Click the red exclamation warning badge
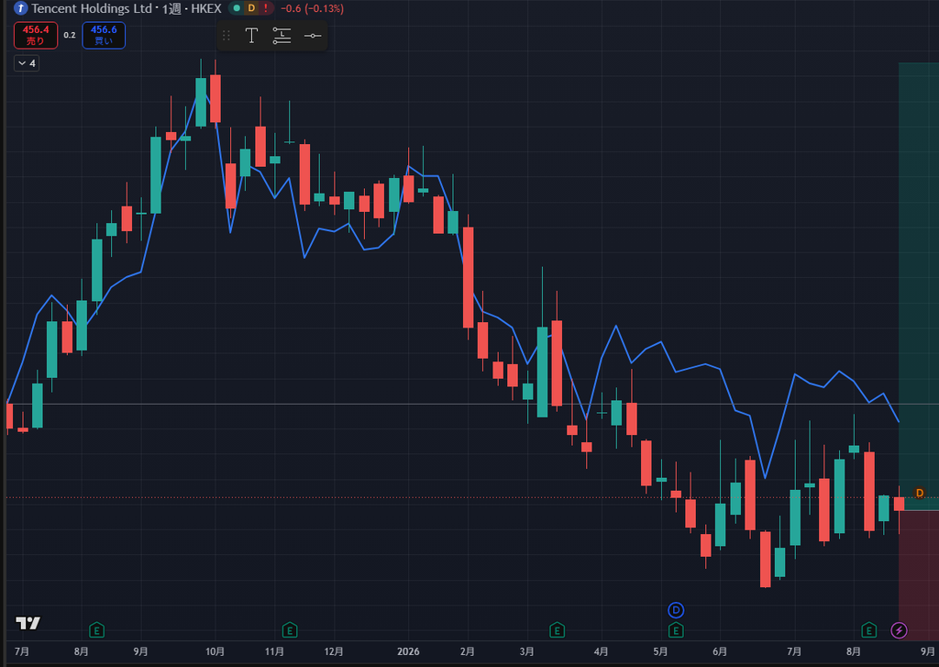 (x=265, y=8)
